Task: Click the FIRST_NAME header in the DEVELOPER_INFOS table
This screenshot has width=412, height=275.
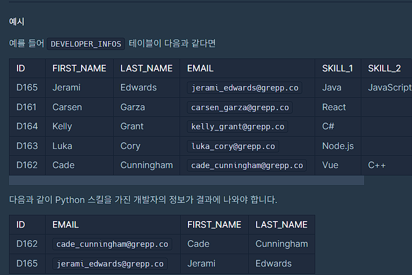Action: click(x=79, y=68)
